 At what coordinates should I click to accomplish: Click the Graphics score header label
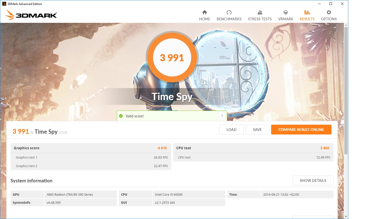[x=27, y=148]
